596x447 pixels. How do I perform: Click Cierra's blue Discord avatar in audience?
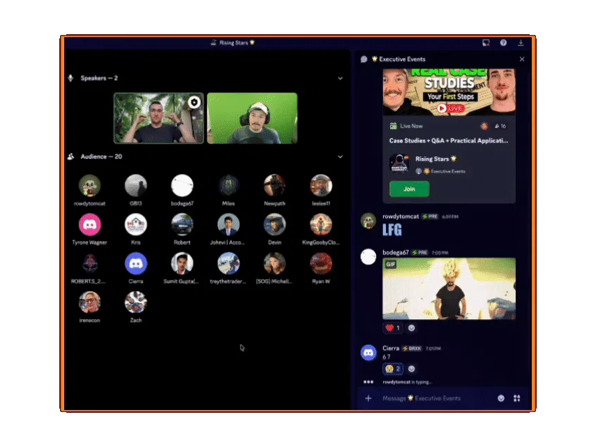135,263
